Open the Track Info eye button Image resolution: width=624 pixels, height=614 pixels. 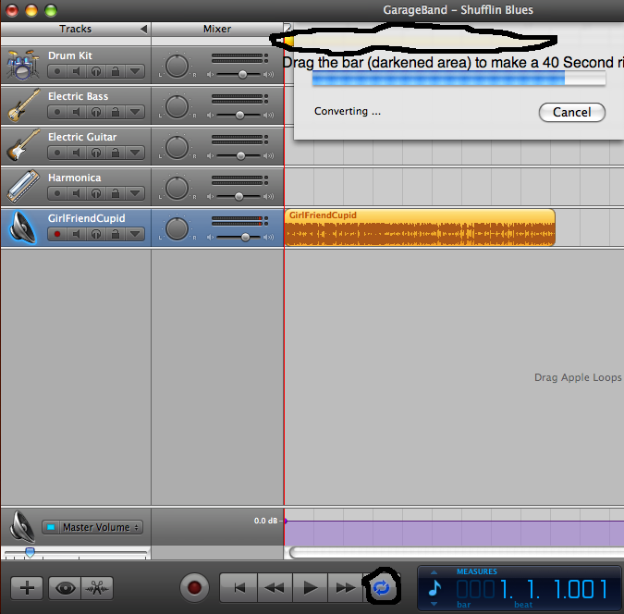click(66, 588)
